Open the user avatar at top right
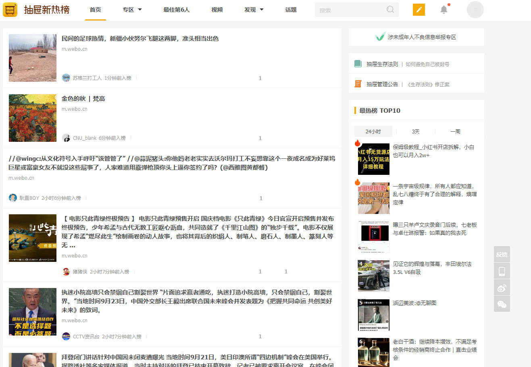The image size is (531, 367). 475,10
